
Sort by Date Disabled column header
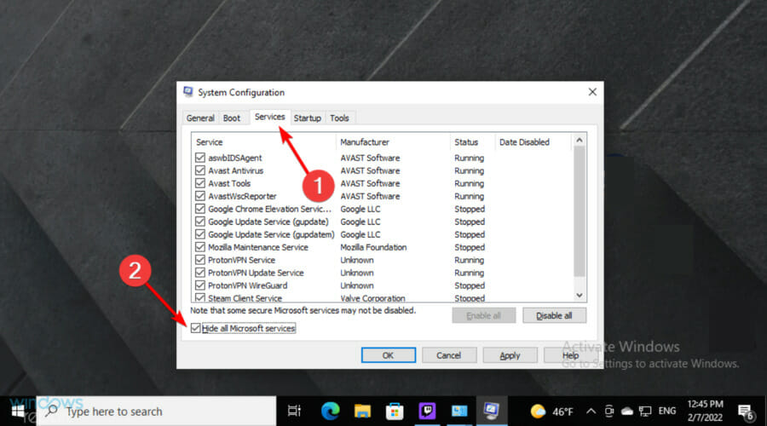pyautogui.click(x=533, y=141)
